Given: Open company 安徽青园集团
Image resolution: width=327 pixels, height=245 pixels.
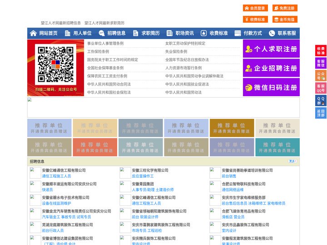Looking at the screenshot, I should 143,184.
